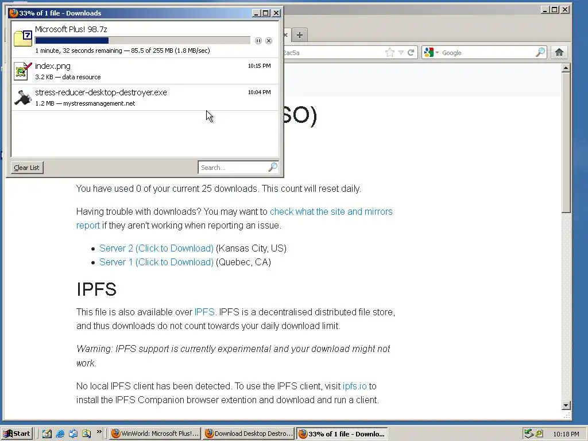Open the URL history dropdown arrow
This screenshot has height=441, width=588.
(401, 52)
